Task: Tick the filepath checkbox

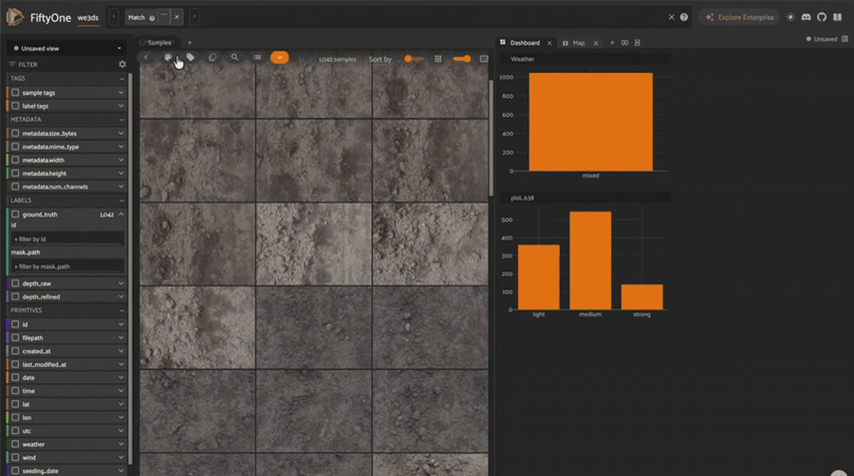Action: 15,338
